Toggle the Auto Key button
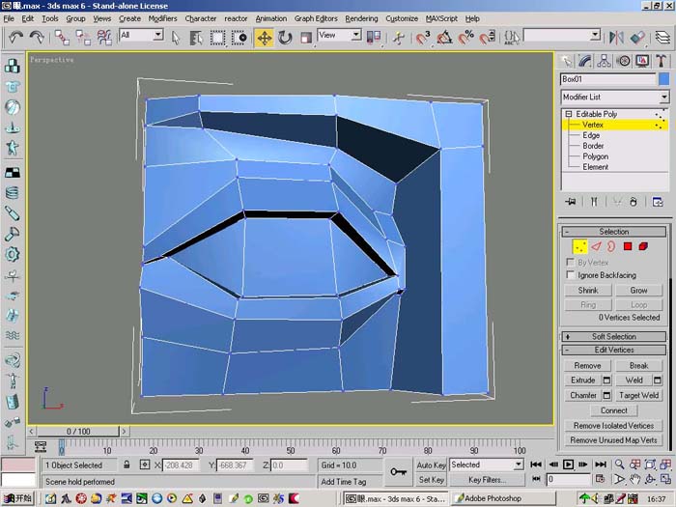 [431, 465]
